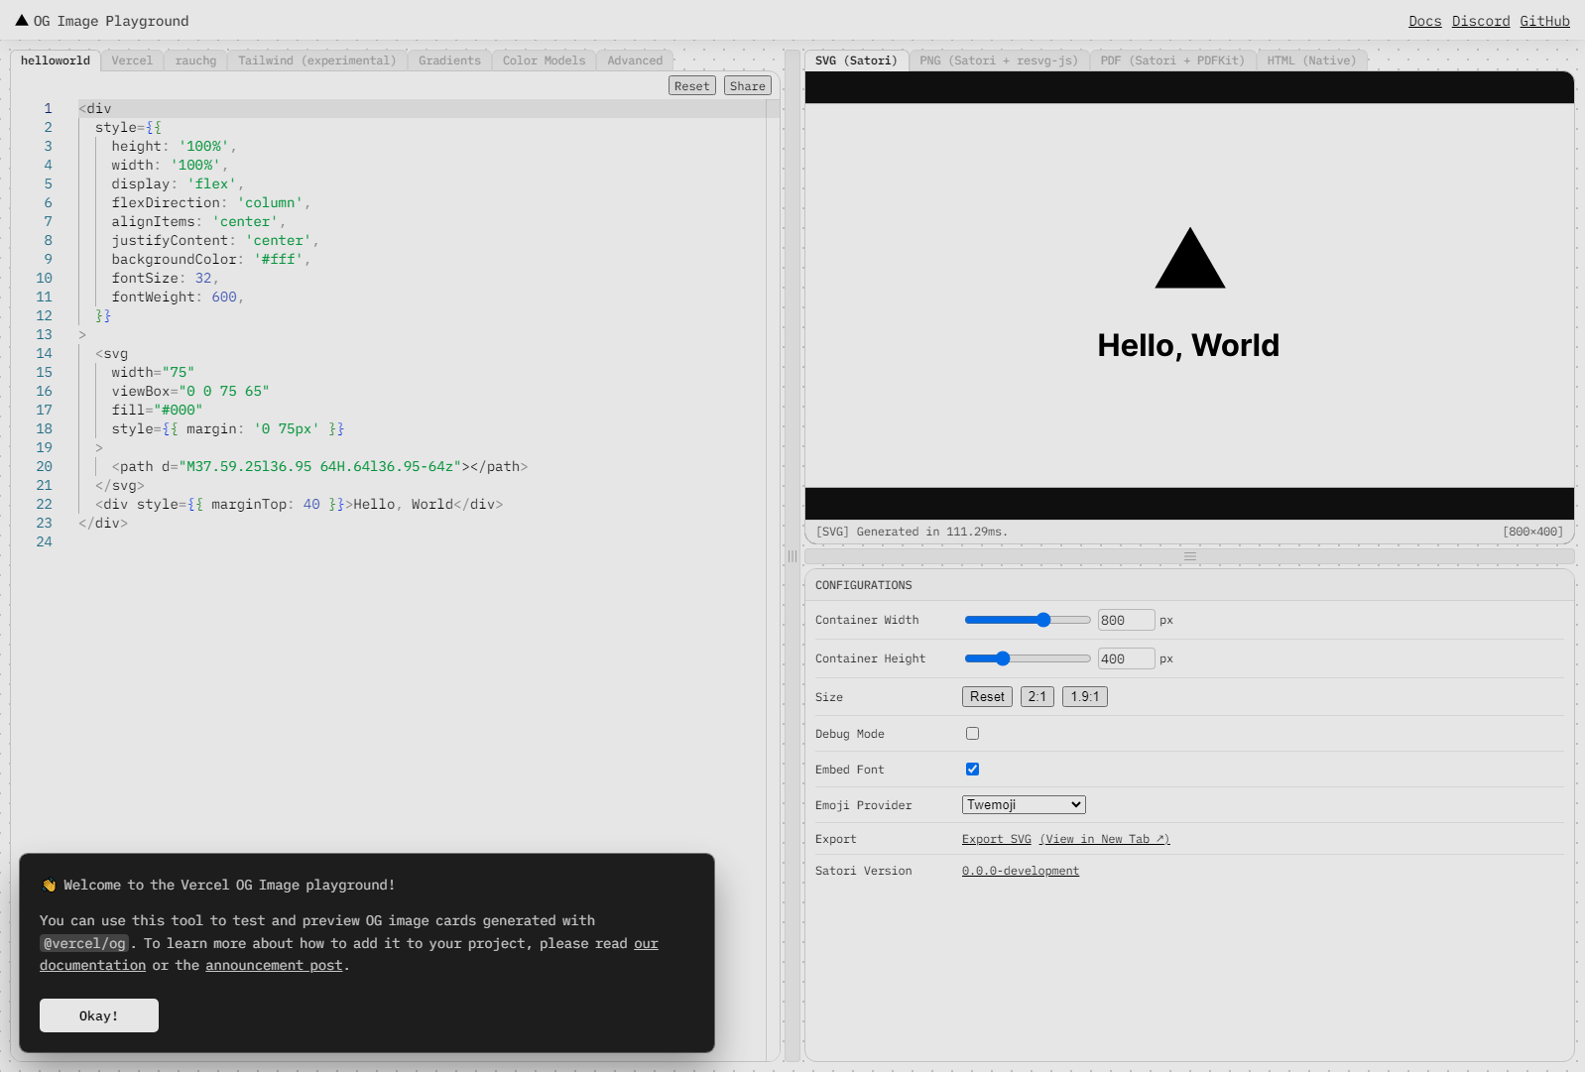Click the vertical panel resize handle
The width and height of the screenshot is (1585, 1072).
[792, 556]
